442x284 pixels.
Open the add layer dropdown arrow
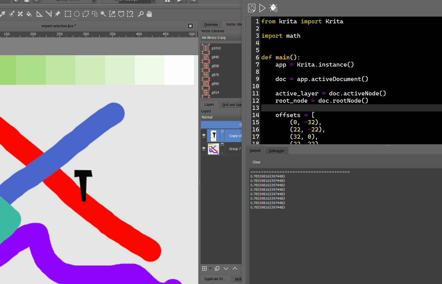(x=210, y=268)
